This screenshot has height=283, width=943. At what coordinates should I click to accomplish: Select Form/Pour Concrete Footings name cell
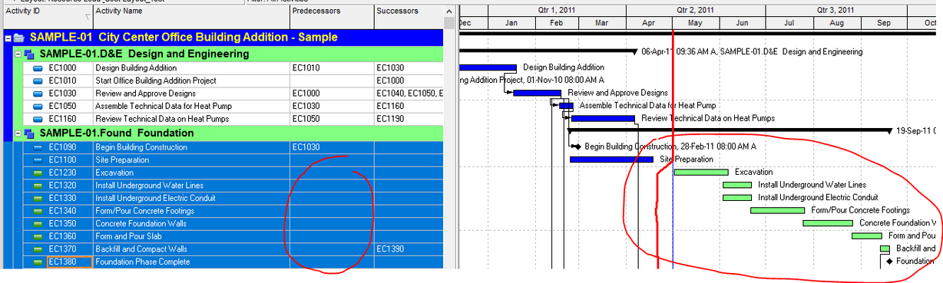[191, 211]
